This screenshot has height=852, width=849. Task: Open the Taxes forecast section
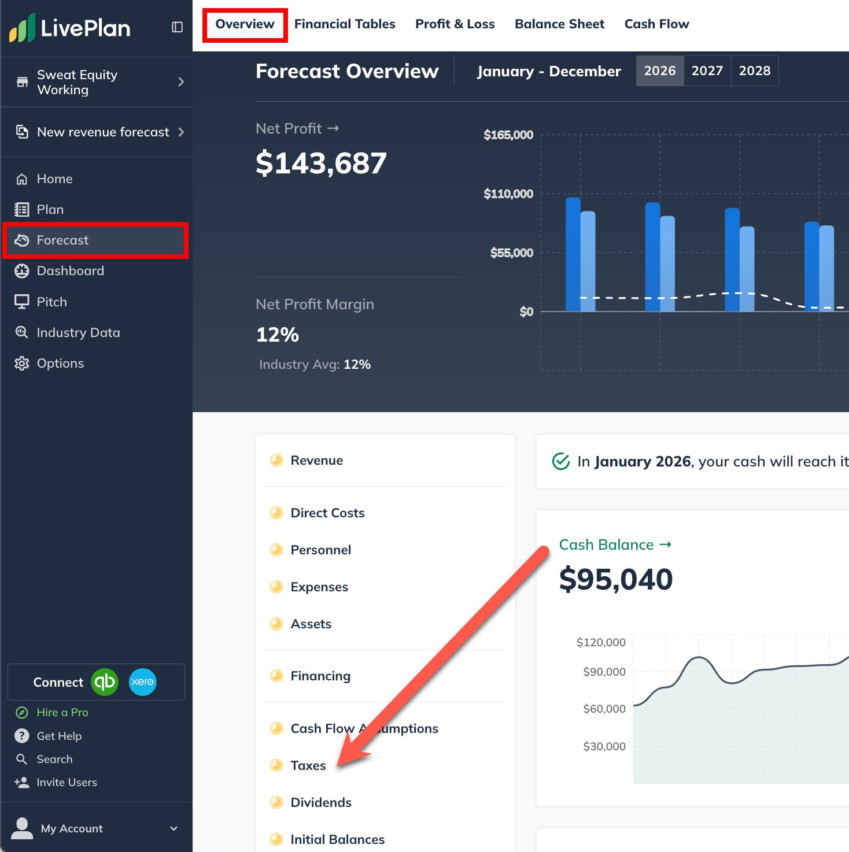coord(308,765)
